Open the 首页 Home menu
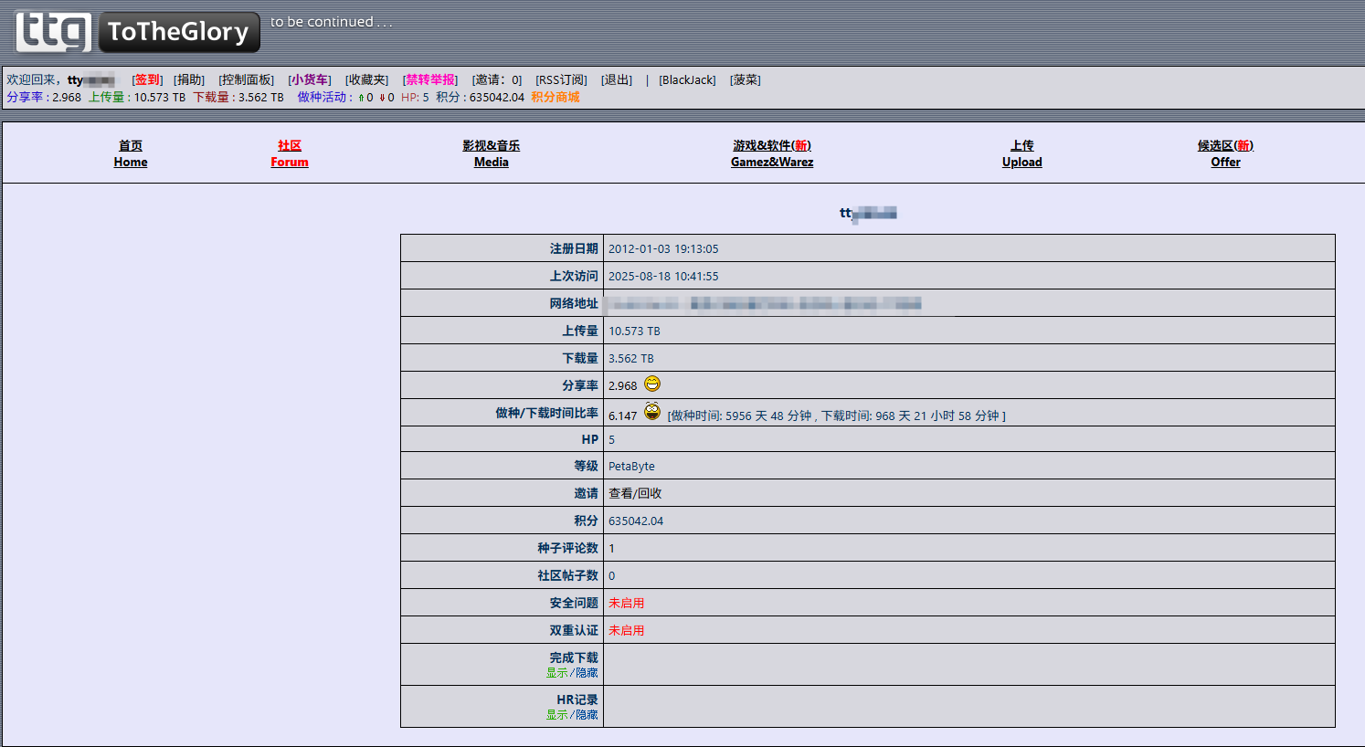 tap(131, 153)
